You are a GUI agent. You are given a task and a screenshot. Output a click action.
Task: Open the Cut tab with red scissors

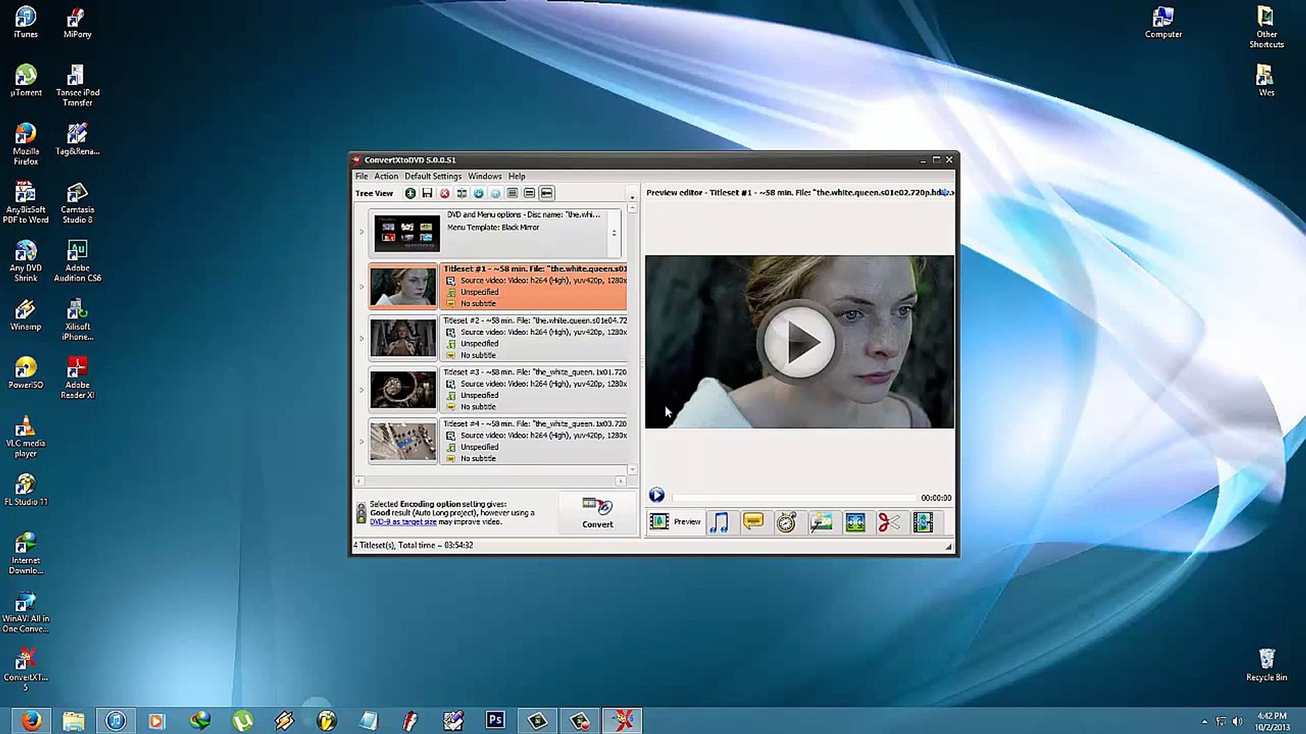889,522
